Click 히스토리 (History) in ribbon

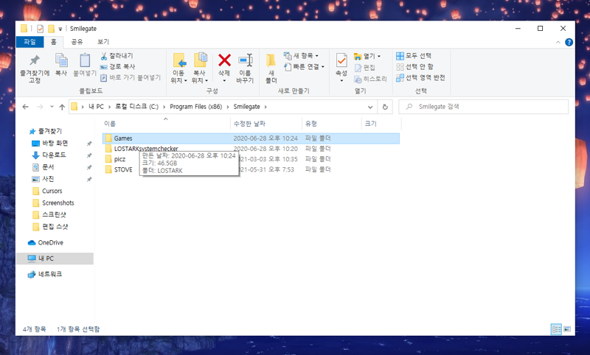[370, 79]
